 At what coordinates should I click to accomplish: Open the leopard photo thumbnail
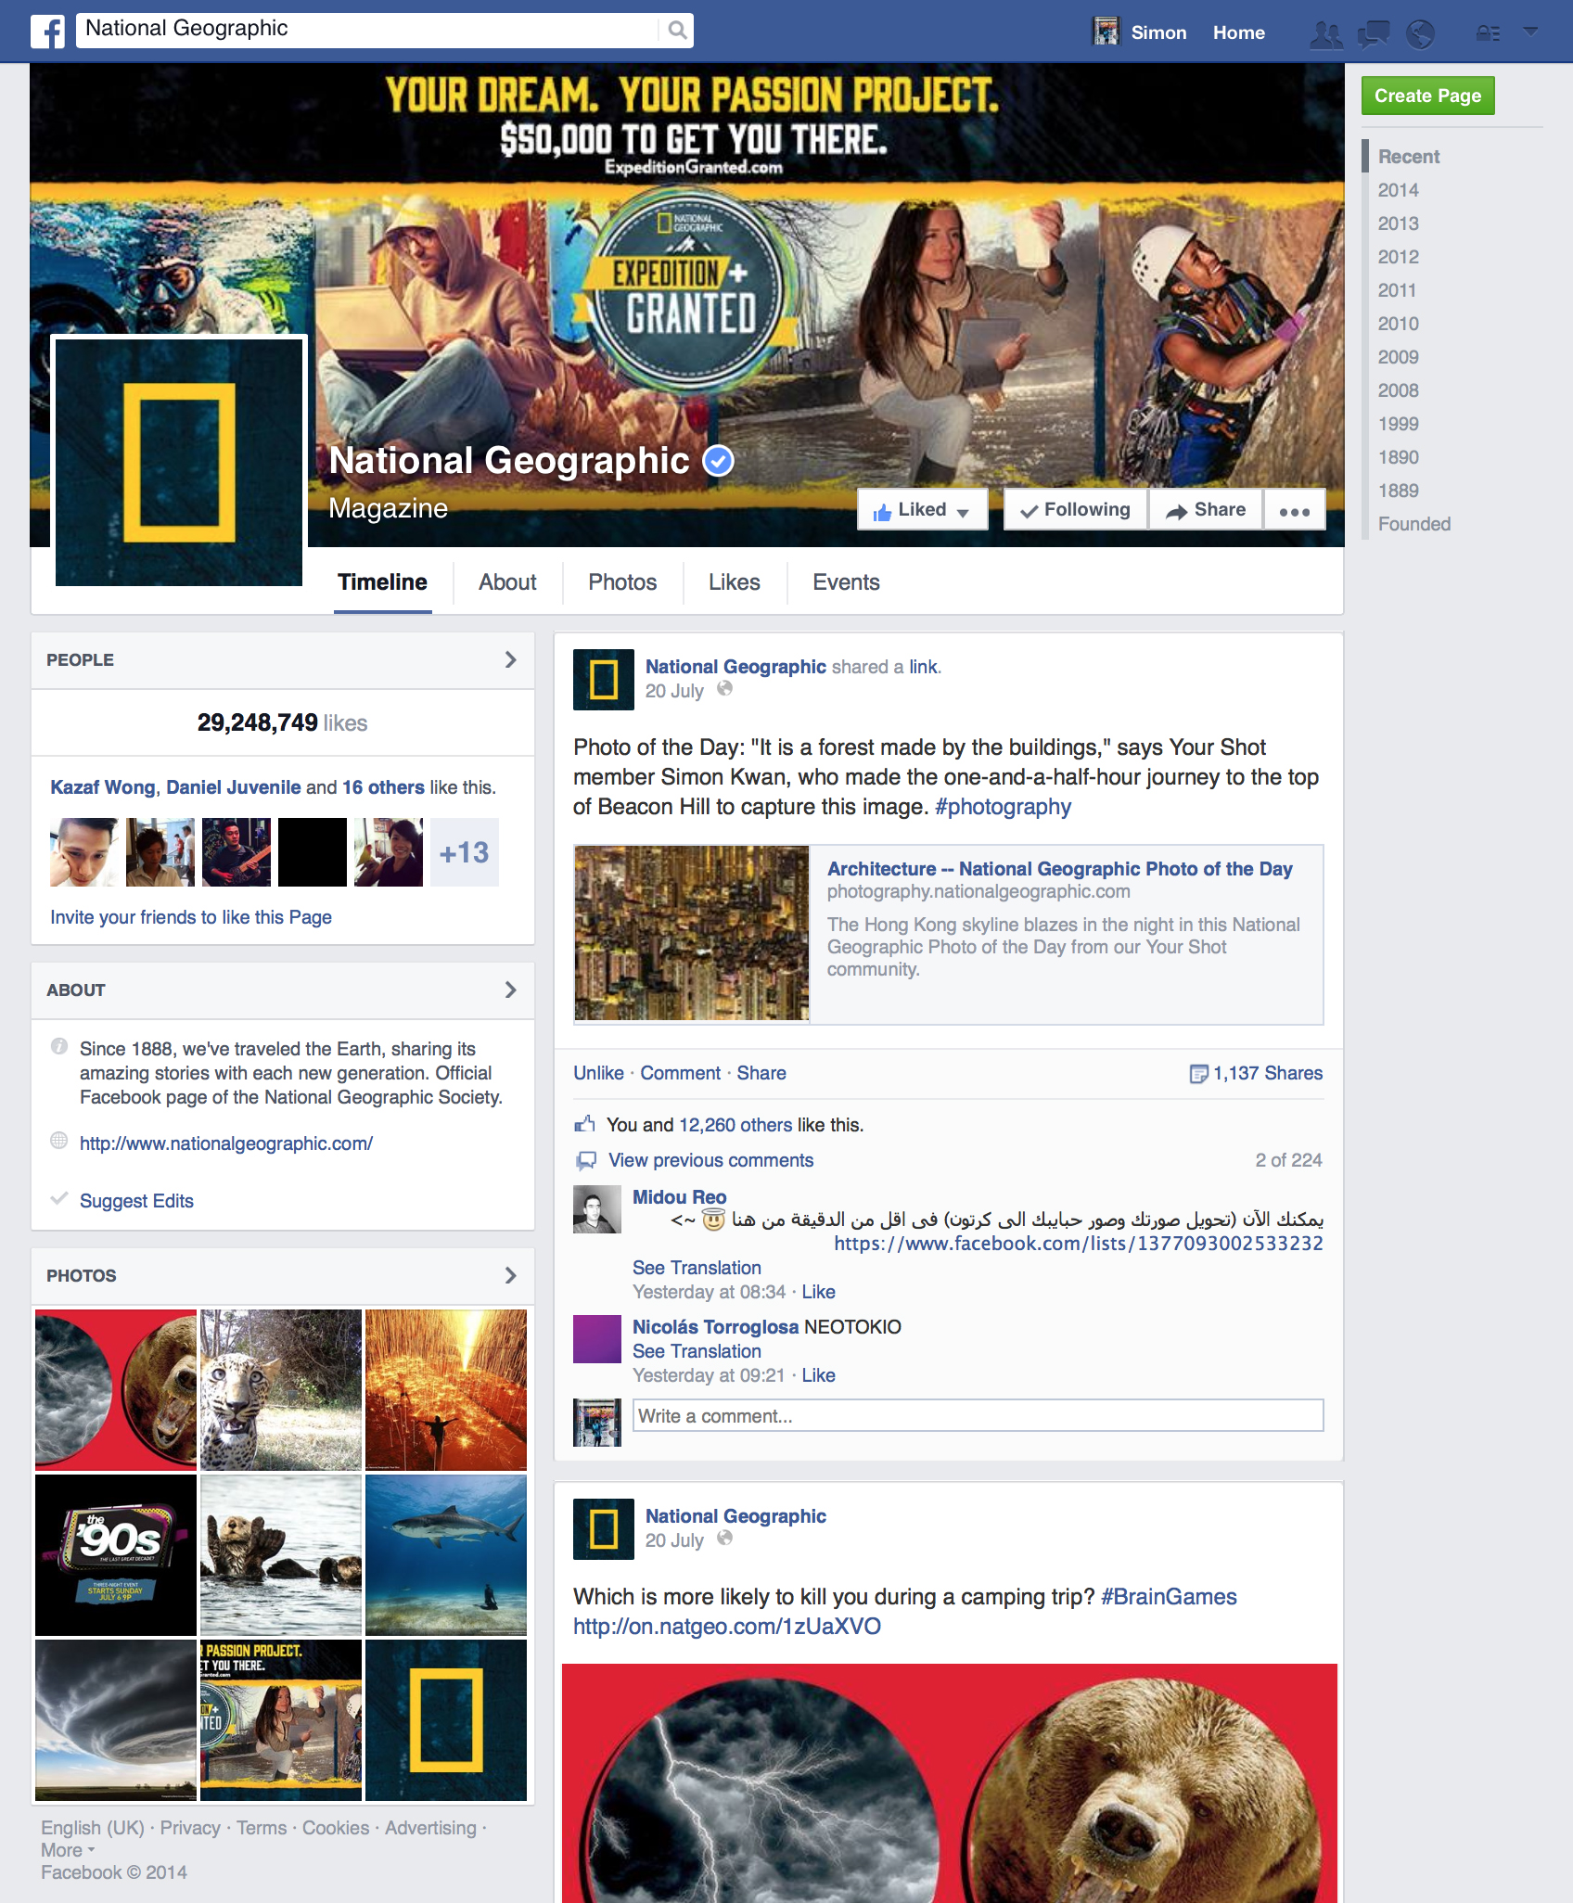click(x=281, y=1390)
